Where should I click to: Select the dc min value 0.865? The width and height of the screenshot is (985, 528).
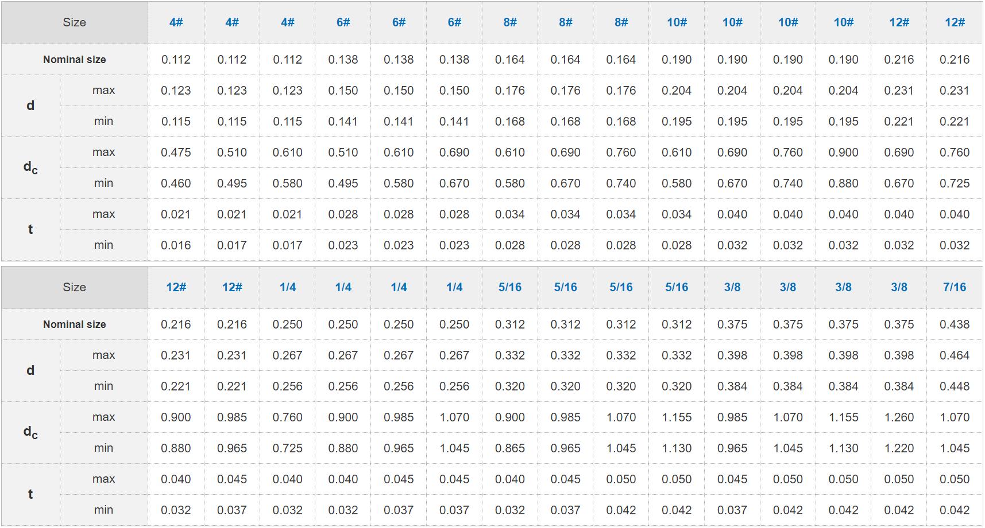[509, 448]
